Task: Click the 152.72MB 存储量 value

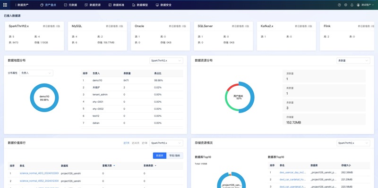Action: [293, 123]
